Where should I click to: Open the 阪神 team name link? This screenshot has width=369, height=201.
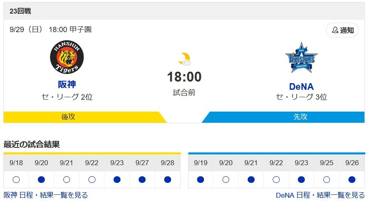[67, 84]
